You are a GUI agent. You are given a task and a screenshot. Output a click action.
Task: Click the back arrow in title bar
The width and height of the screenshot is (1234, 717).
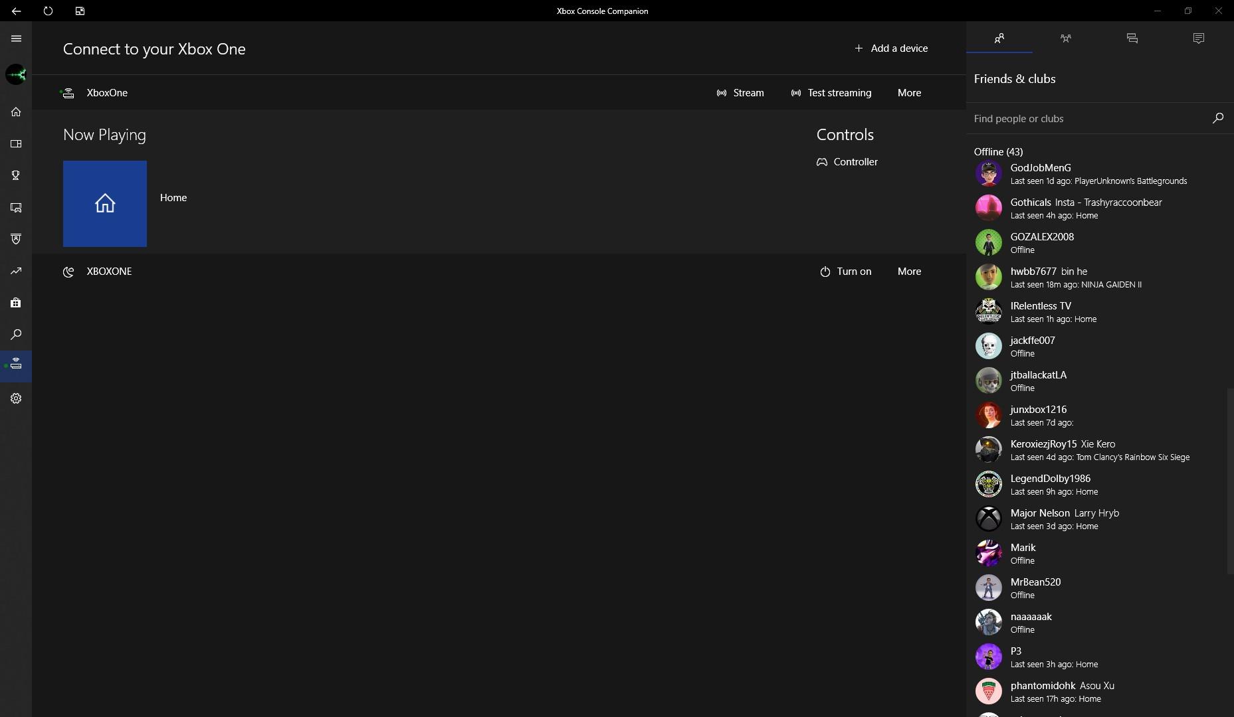(16, 11)
